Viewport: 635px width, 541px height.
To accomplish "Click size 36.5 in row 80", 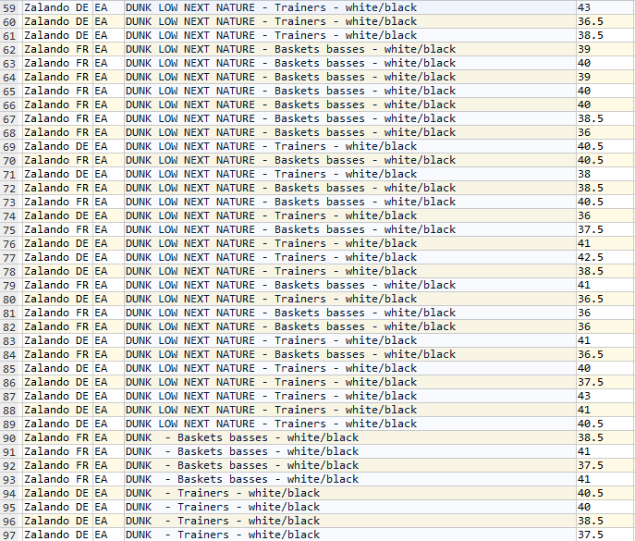I will (605, 299).
